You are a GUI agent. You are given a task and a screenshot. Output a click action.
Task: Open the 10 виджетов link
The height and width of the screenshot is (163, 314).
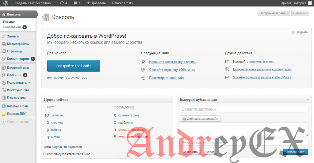tap(73, 147)
